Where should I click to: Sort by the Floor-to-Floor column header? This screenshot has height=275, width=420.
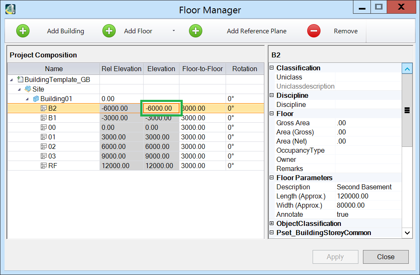(202, 69)
